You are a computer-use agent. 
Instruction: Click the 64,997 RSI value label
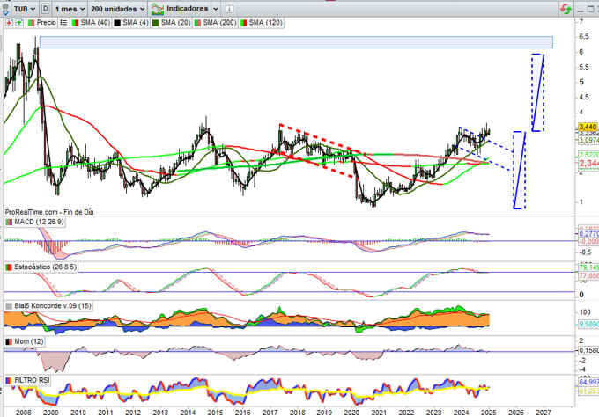click(x=588, y=383)
